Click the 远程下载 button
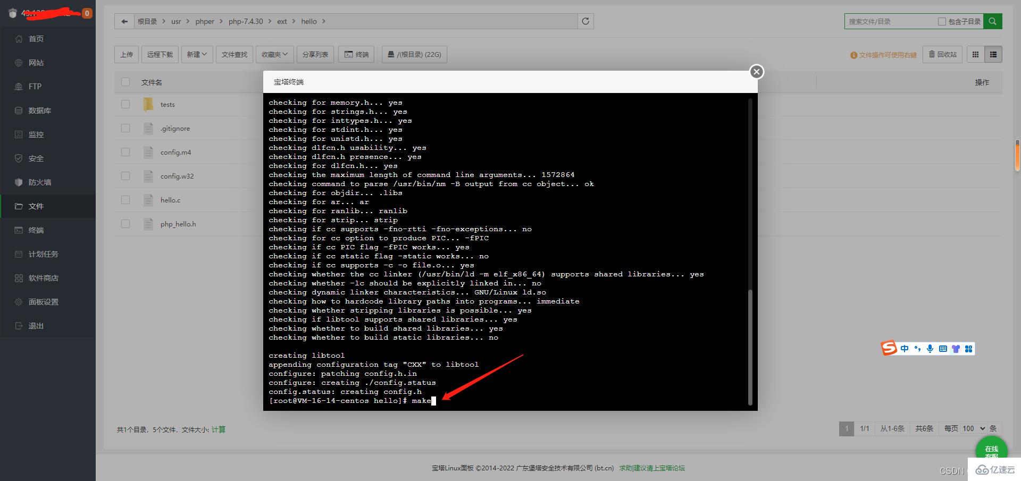The height and width of the screenshot is (481, 1021). pos(160,54)
